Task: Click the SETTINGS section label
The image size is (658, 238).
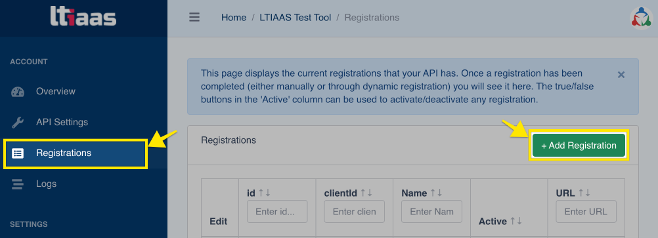Action: (29, 224)
